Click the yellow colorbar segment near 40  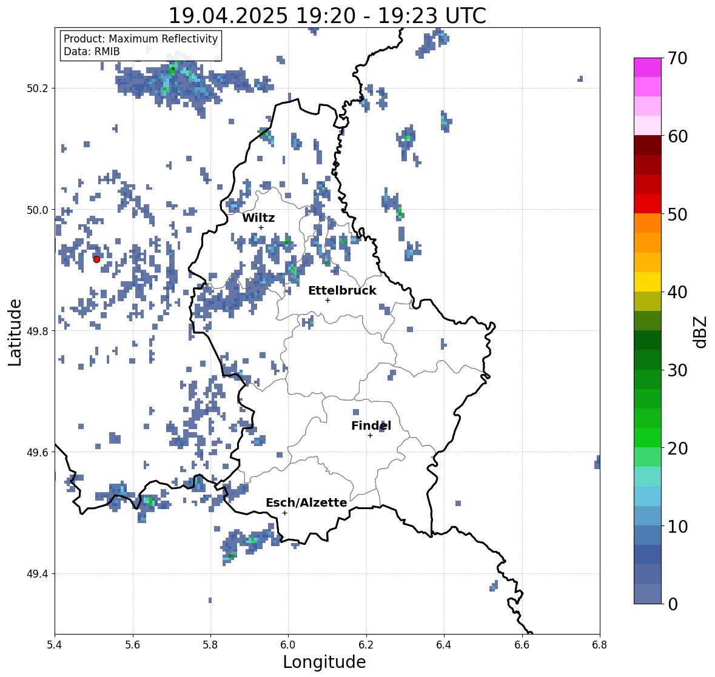(x=648, y=282)
